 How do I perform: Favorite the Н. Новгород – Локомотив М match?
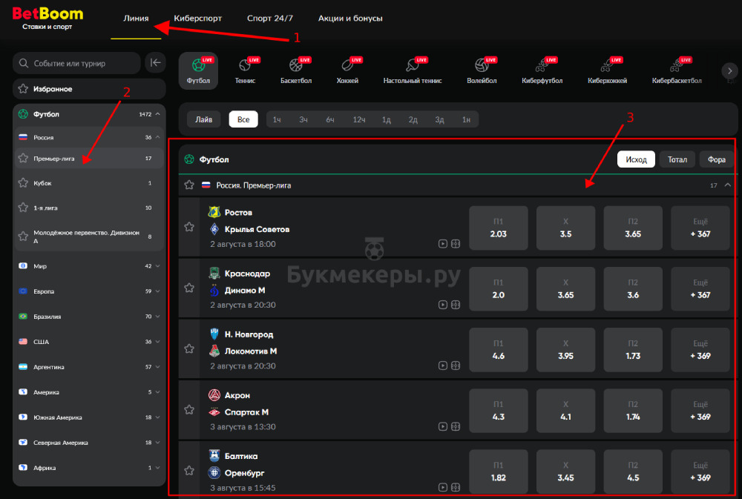pos(189,348)
